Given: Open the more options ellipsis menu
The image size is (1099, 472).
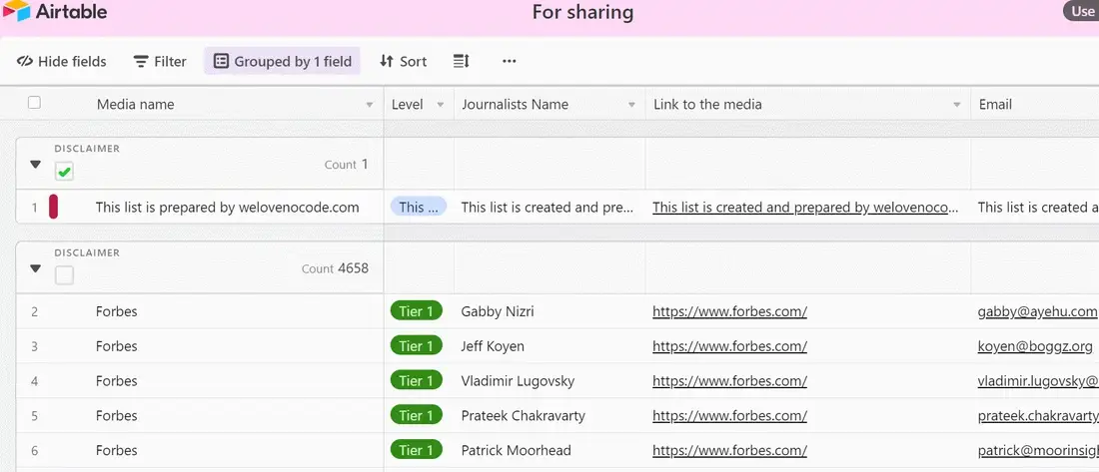Looking at the screenshot, I should (x=510, y=62).
